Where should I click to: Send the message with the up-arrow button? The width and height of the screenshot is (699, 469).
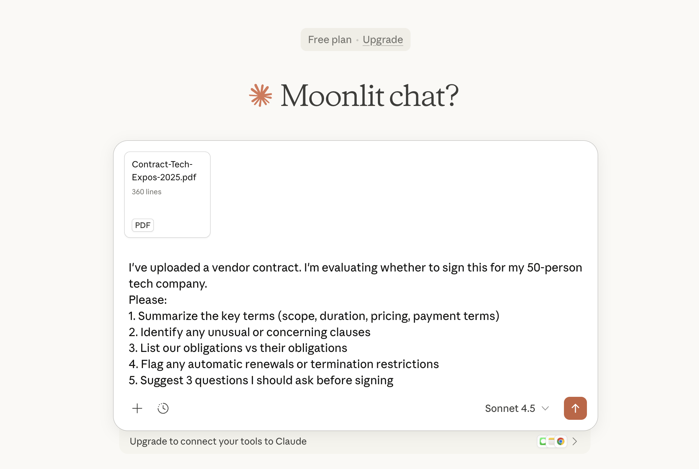pyautogui.click(x=575, y=408)
